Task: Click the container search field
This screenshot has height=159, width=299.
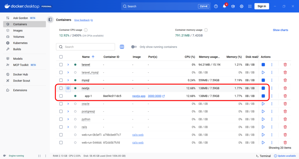Action: pos(88,47)
